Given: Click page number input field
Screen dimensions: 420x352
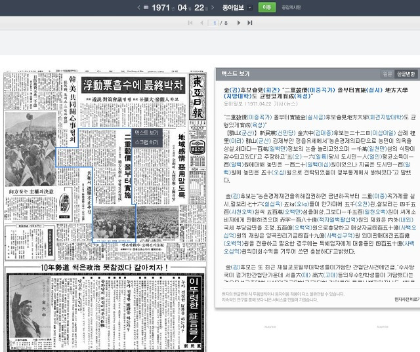Looking at the screenshot, I should coord(213,23).
